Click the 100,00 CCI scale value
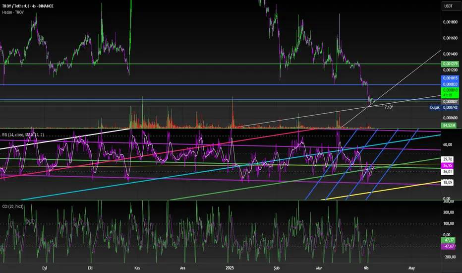The height and width of the screenshot is (273, 462). tap(449, 224)
